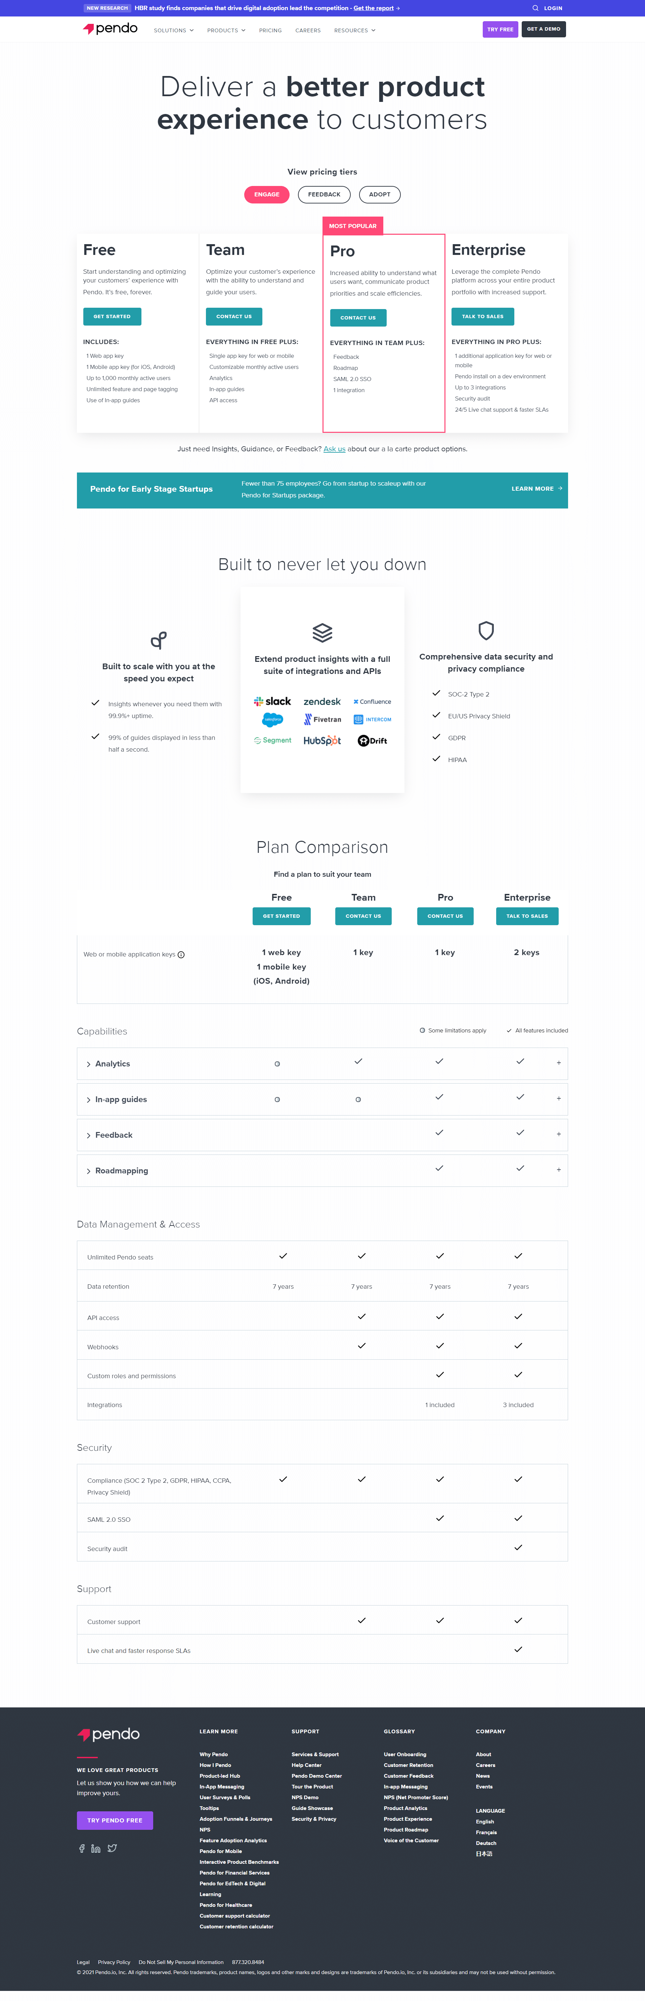Open Pendo LinkedIn icon in footer

(x=95, y=1848)
